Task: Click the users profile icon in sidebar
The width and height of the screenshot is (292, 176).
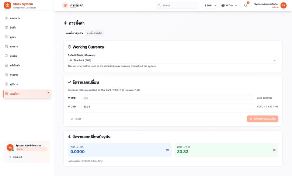Action: pos(6,84)
